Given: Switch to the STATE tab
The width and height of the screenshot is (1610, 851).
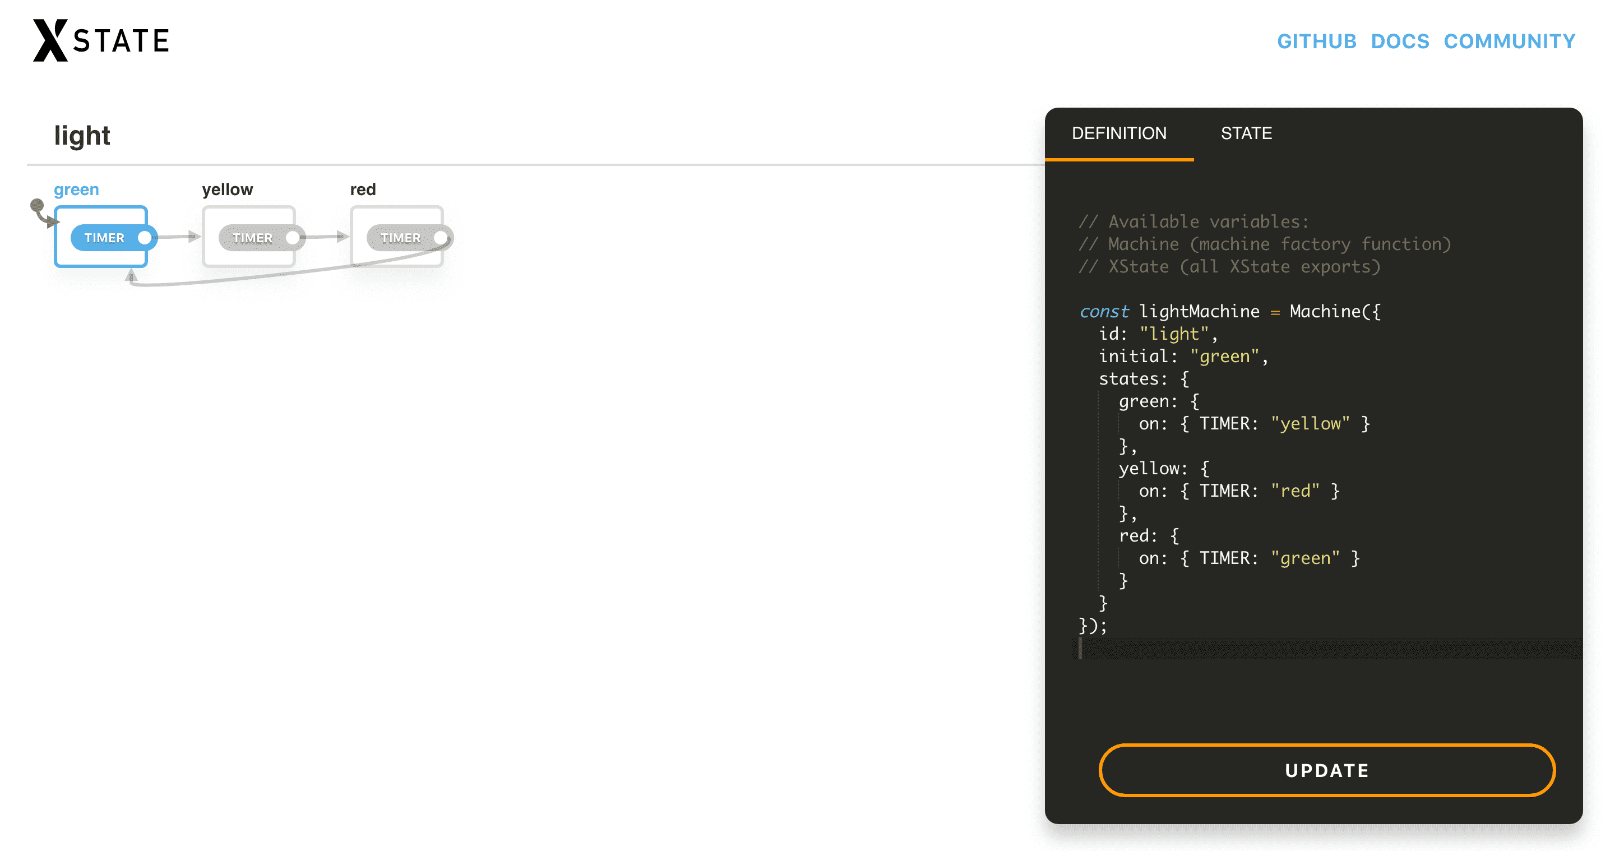Looking at the screenshot, I should [1246, 133].
